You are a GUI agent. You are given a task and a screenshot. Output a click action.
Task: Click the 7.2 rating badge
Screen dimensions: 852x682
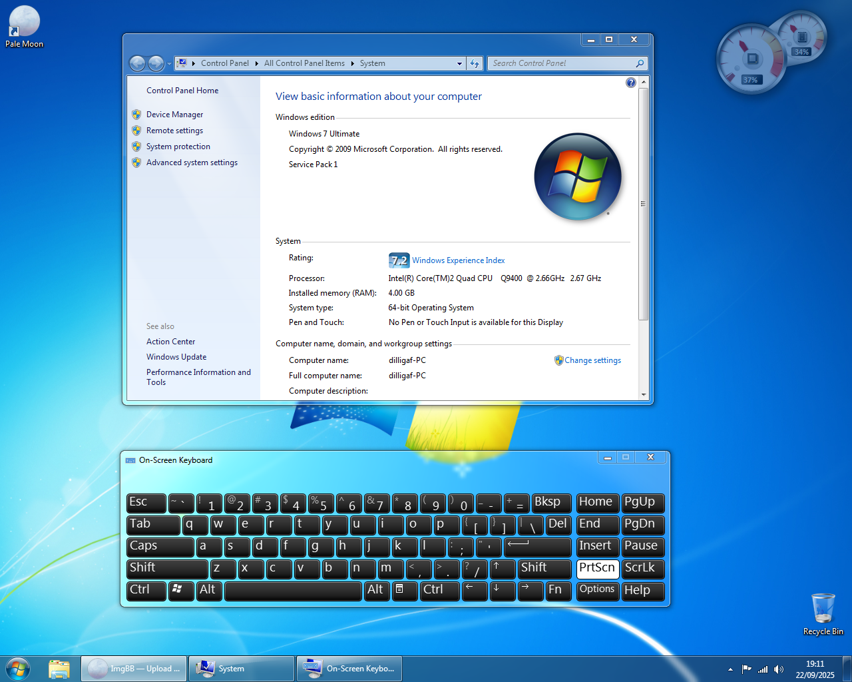(399, 260)
